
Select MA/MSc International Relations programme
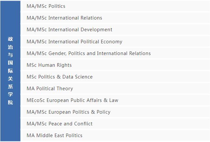click(64, 18)
